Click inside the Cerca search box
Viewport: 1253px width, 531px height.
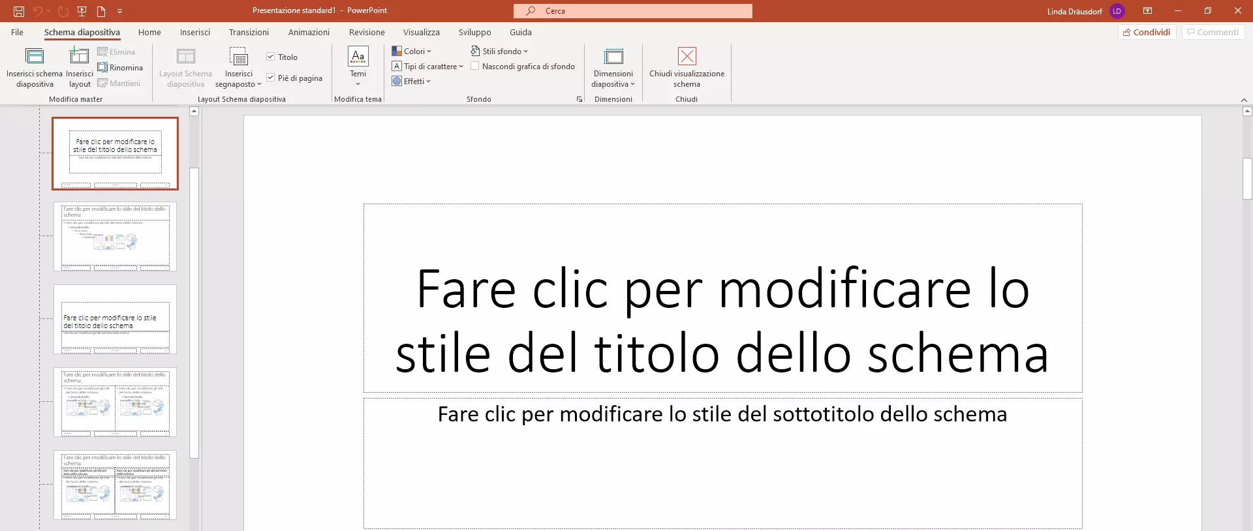pyautogui.click(x=632, y=11)
